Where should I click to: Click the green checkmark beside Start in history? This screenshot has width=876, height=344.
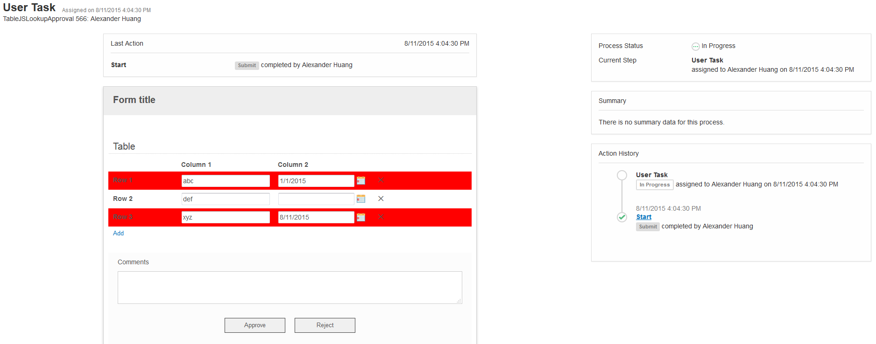(622, 217)
